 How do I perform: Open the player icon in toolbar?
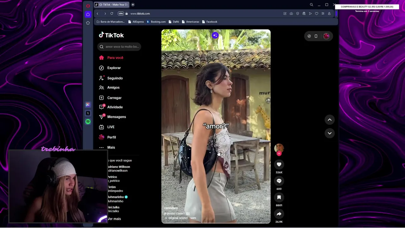pyautogui.click(x=310, y=14)
